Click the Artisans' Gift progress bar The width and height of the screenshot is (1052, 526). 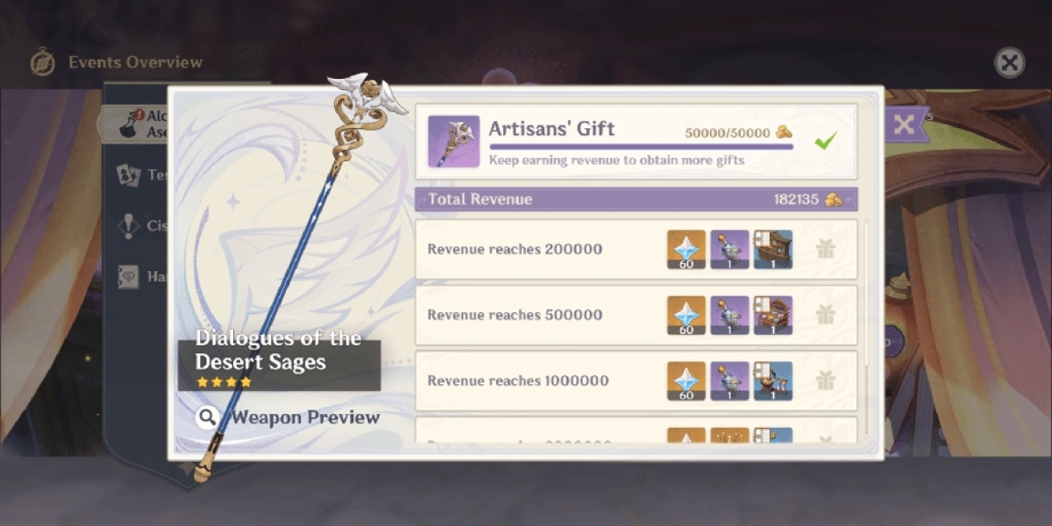pos(641,146)
